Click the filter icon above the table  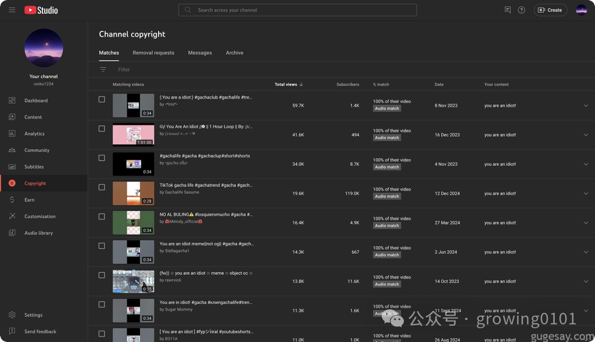pos(103,69)
